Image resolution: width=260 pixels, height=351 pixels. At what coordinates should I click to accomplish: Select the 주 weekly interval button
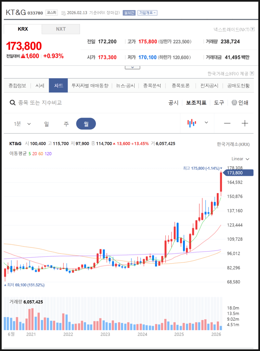pyautogui.click(x=66, y=124)
